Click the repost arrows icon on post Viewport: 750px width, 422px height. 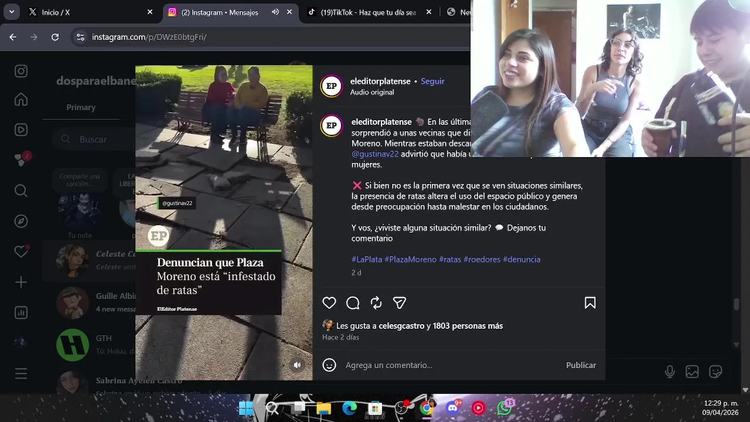click(376, 303)
